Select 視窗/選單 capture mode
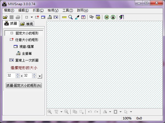Image resolution: width=165 pixels, height=123 pixels. 24,46
